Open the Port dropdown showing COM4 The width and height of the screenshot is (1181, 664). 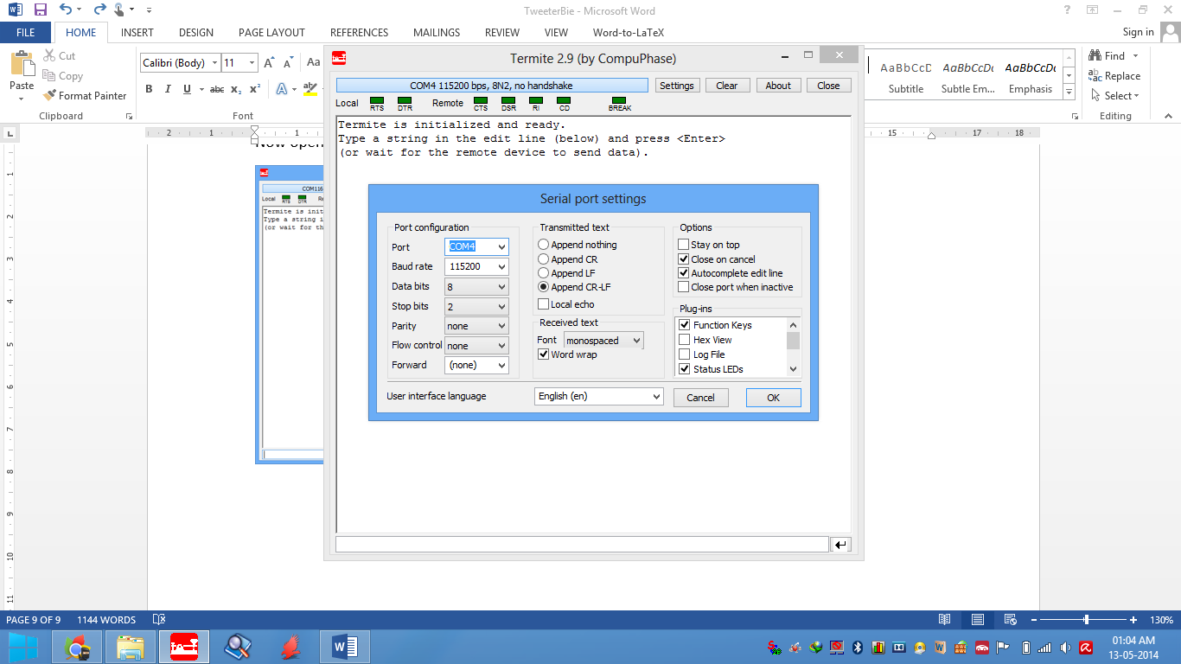tap(476, 246)
